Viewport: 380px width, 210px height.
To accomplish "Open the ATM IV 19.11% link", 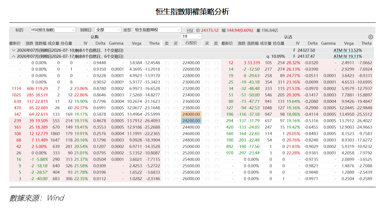I will tap(348, 56).
